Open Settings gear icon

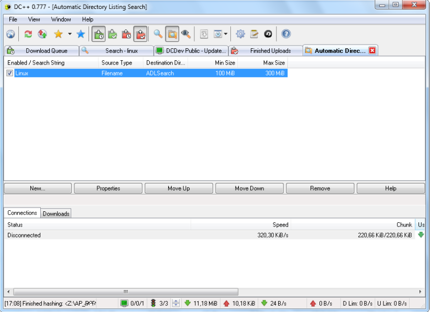240,34
